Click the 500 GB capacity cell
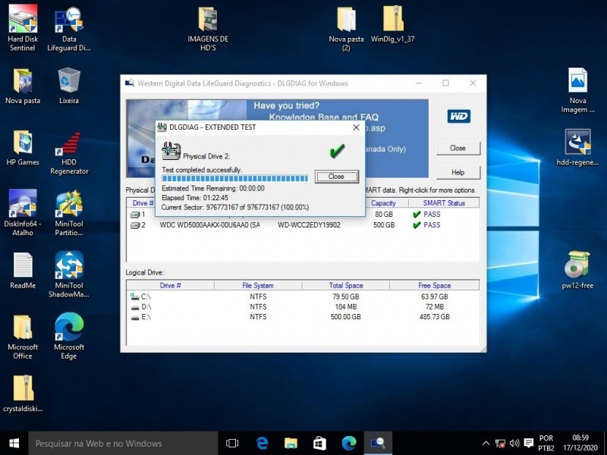The image size is (607, 455). [x=384, y=225]
